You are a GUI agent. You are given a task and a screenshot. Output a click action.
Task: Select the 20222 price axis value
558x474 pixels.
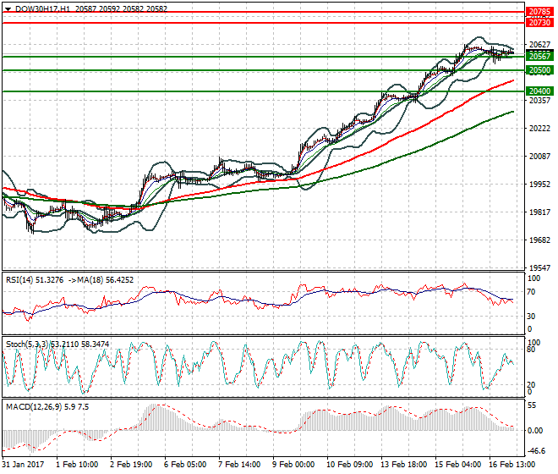pos(539,129)
